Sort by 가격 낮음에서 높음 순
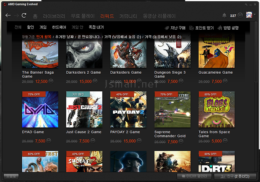Image resolution: width=260 pixels, height=182 pixels. click(122, 37)
